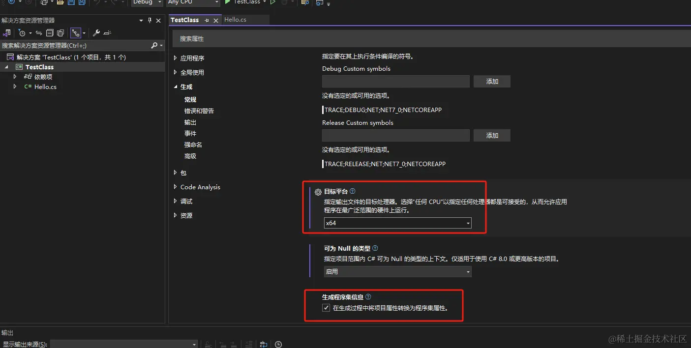Open the file with the folder icon in toolbar
691x348 pixels.
60,2
